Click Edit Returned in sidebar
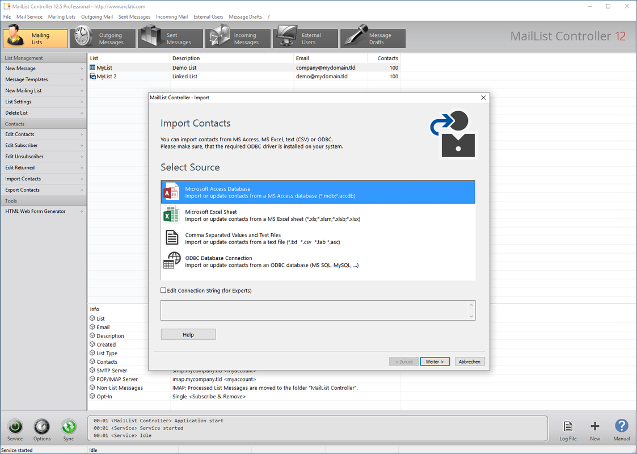Image resolution: width=637 pixels, height=454 pixels. [43, 167]
